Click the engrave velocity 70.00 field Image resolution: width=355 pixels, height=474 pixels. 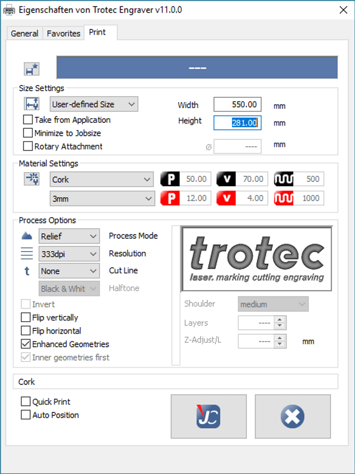tap(252, 179)
